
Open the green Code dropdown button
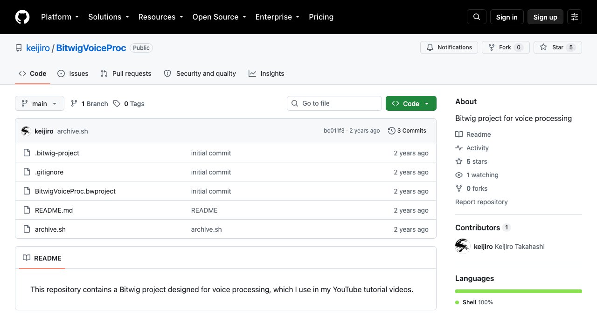(411, 104)
